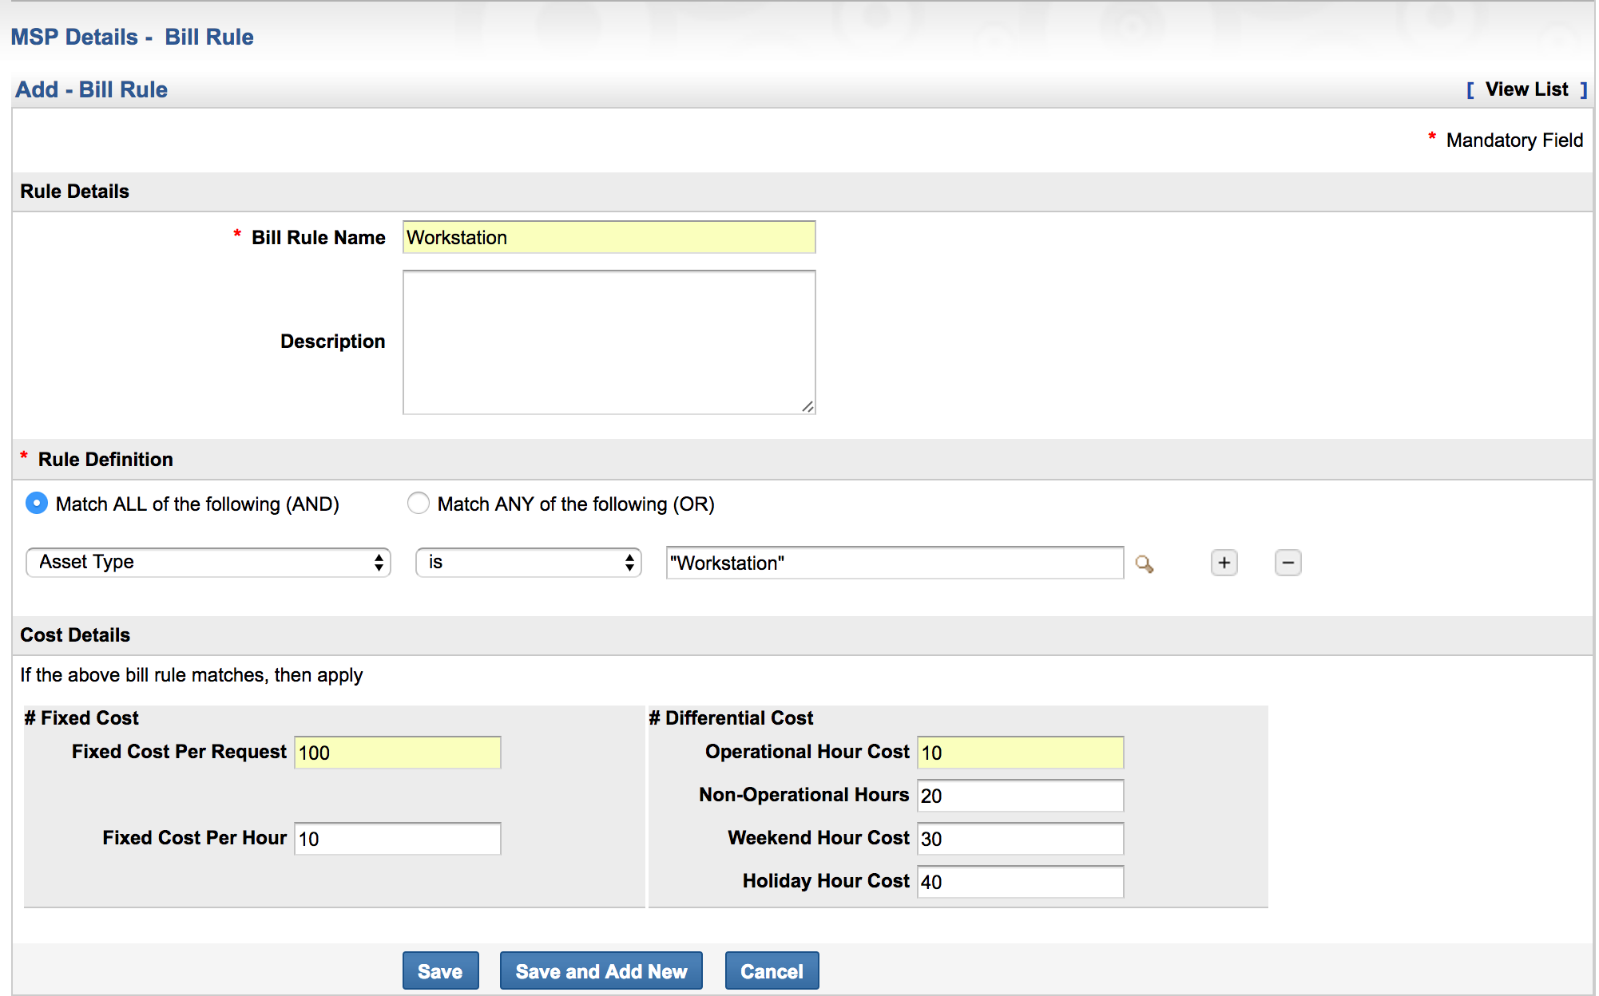Screen dimensions: 1599x996
Task: Select Match ANY of the following (OR)
Action: click(x=419, y=504)
